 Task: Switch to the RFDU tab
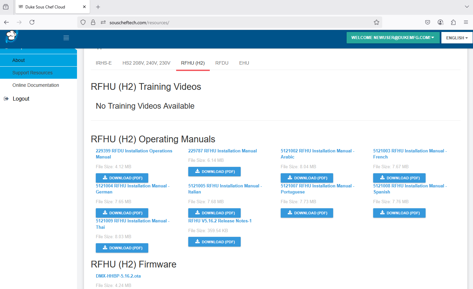click(x=222, y=63)
